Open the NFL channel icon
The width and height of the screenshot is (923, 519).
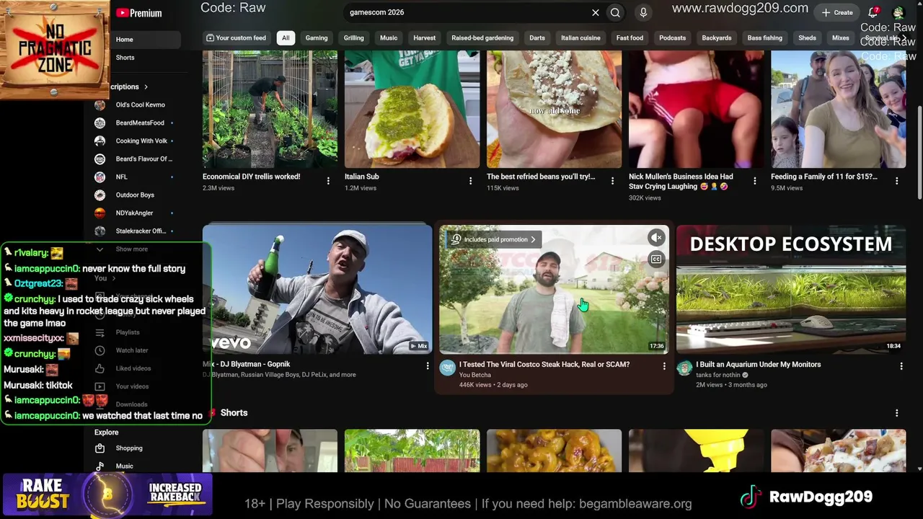click(100, 177)
